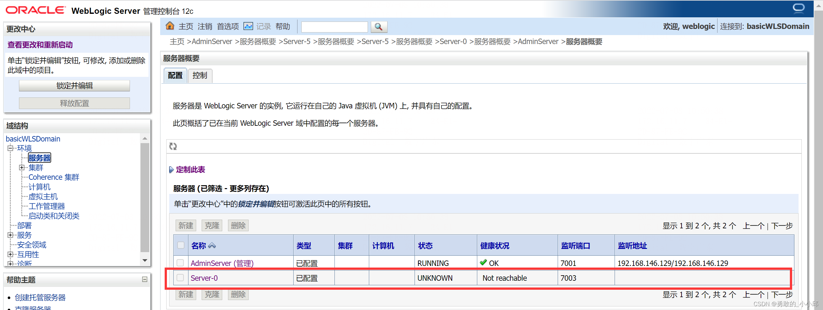The image size is (823, 310).
Task: Click the 锁定并编辑 button
Action: 74,86
